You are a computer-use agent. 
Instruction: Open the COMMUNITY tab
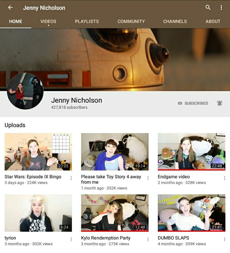click(x=131, y=22)
